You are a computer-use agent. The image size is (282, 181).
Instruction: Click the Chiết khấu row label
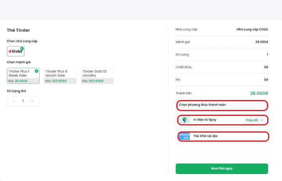184,67
